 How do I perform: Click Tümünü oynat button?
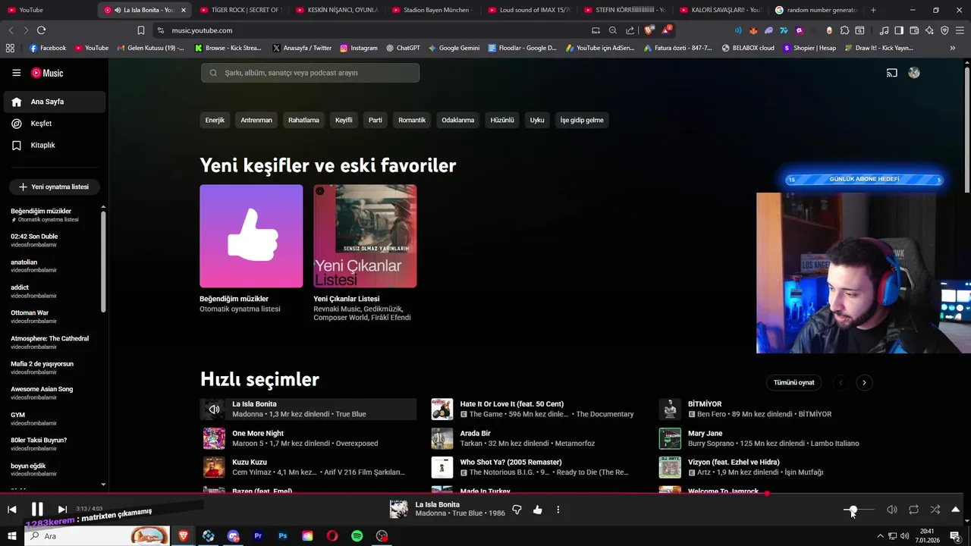click(x=793, y=383)
